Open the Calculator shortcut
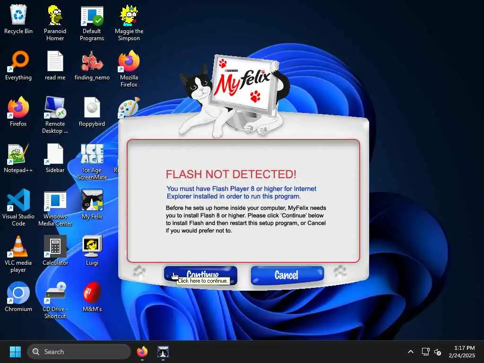The width and height of the screenshot is (484, 363). pyautogui.click(x=55, y=251)
